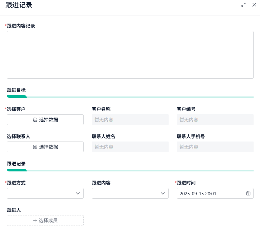
Task: Click the expand fullscreen icon
Action: click(x=243, y=5)
